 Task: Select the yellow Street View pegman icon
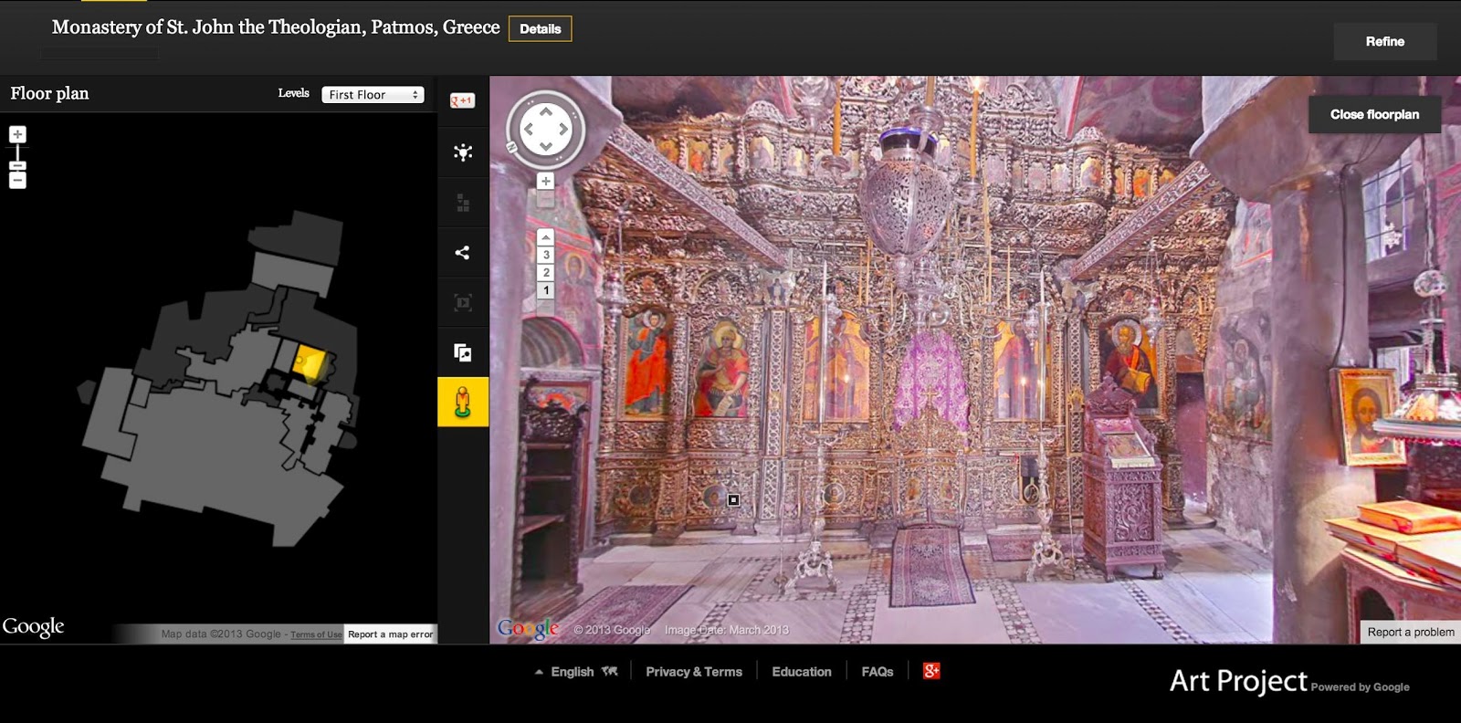463,402
